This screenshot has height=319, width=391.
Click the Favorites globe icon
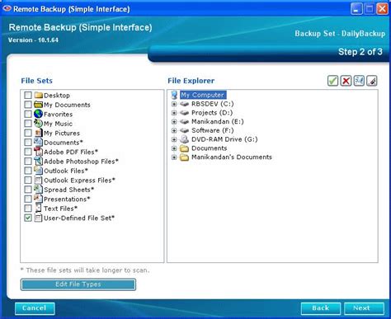click(39, 114)
